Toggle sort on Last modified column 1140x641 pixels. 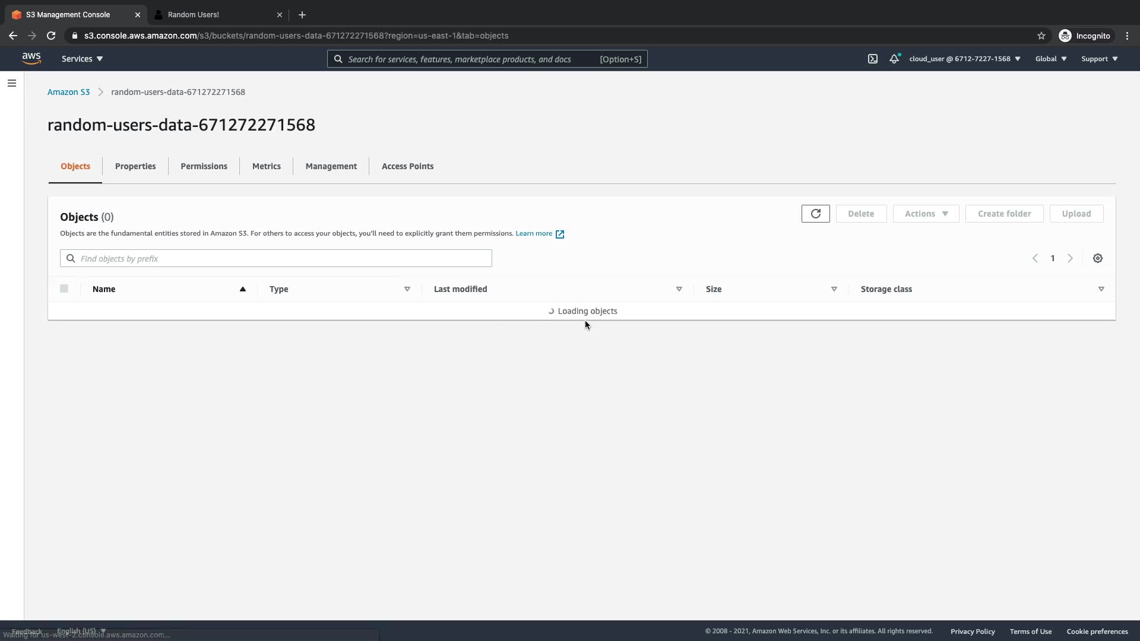679,289
